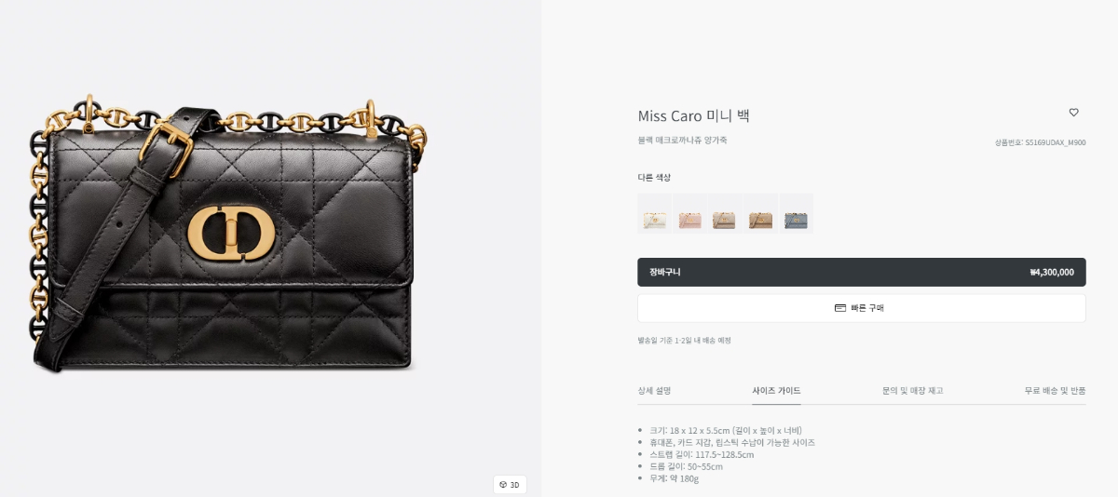Open the 상세 설명 tab
1118x497 pixels.
(x=654, y=391)
